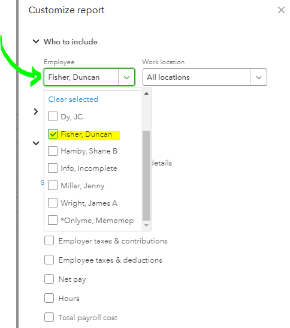The image size is (290, 328).
Task: Select Hamby, Shane B checkbox
Action: [53, 151]
